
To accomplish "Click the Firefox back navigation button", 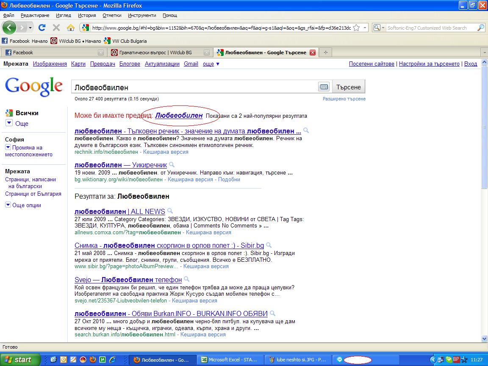I will point(9,28).
